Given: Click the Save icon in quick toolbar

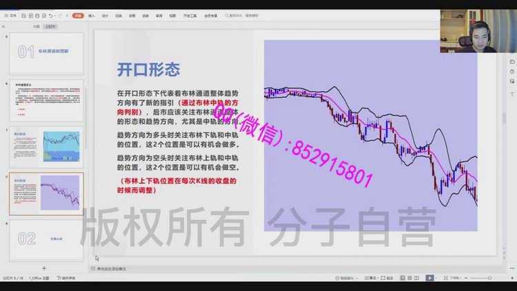Looking at the screenshot, I should (24, 14).
